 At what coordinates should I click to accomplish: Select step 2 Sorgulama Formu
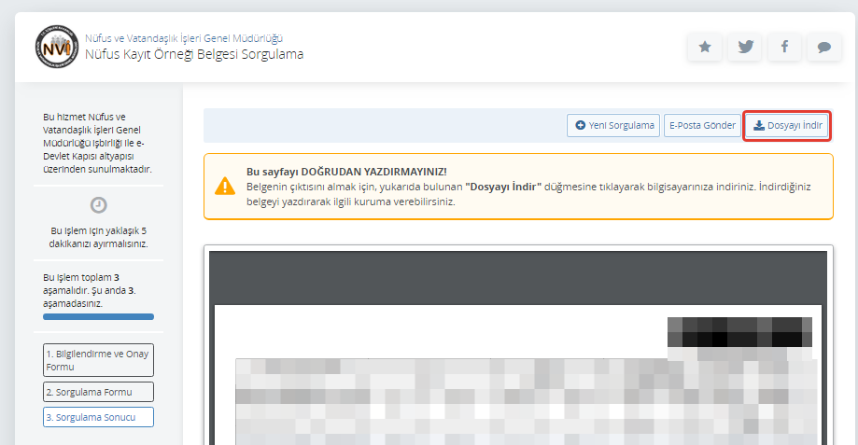click(x=98, y=392)
